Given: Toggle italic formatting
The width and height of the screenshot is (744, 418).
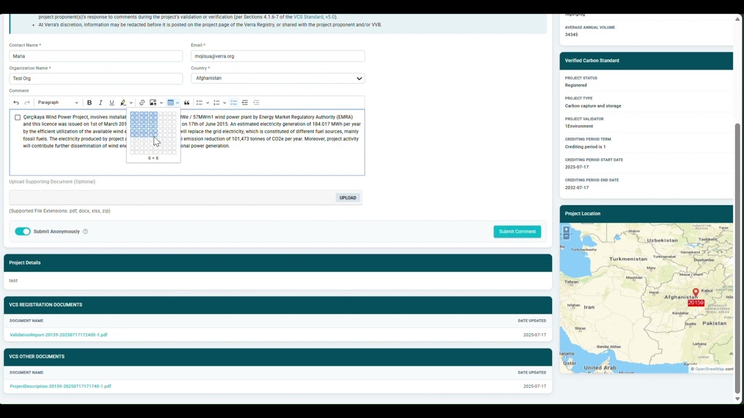Looking at the screenshot, I should tap(101, 103).
